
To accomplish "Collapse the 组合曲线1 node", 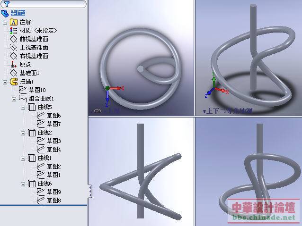I will click(x=14, y=99).
